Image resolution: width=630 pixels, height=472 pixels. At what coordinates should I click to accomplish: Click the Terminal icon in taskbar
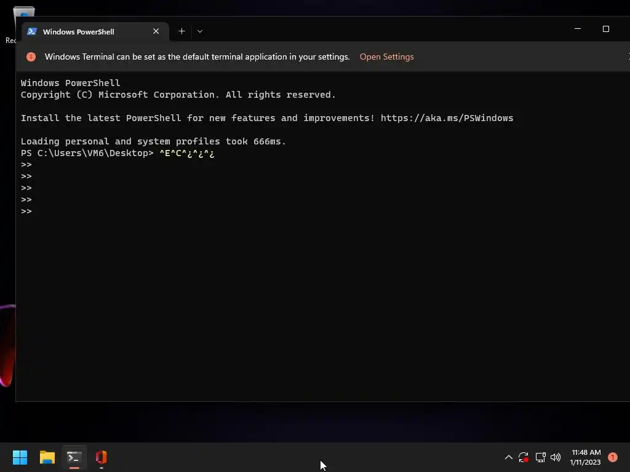(74, 457)
